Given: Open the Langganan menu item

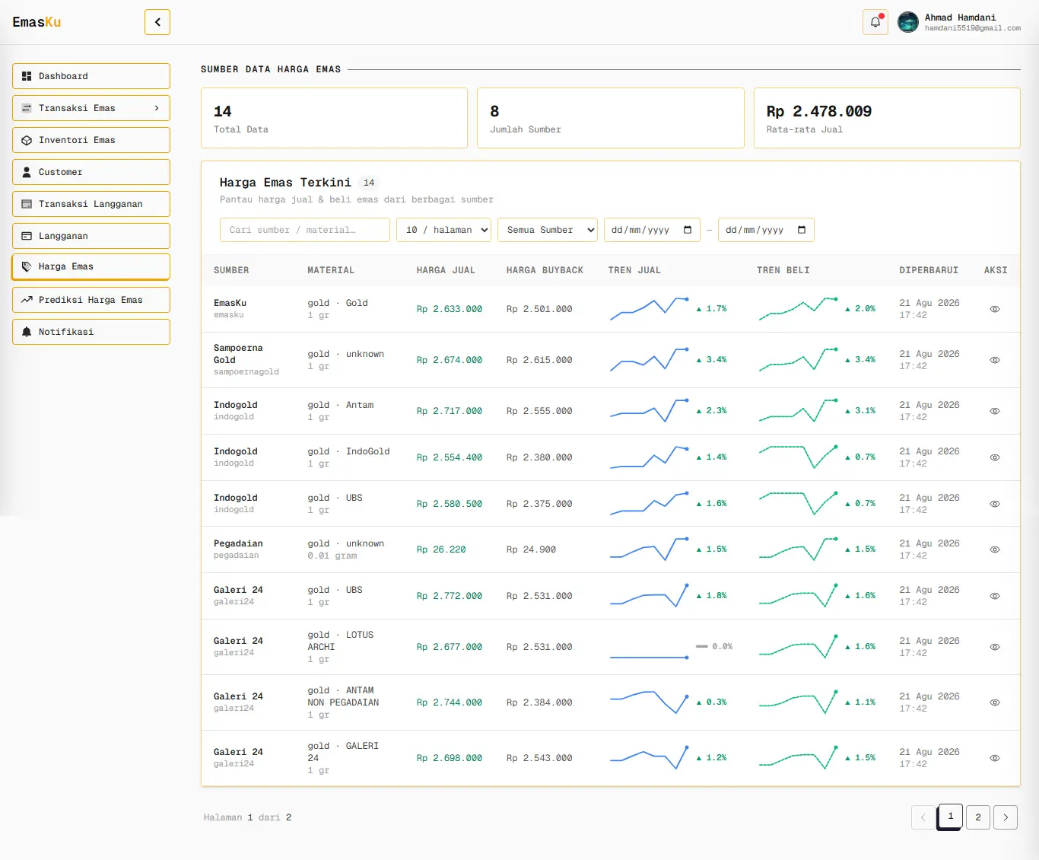Looking at the screenshot, I should click(x=91, y=236).
